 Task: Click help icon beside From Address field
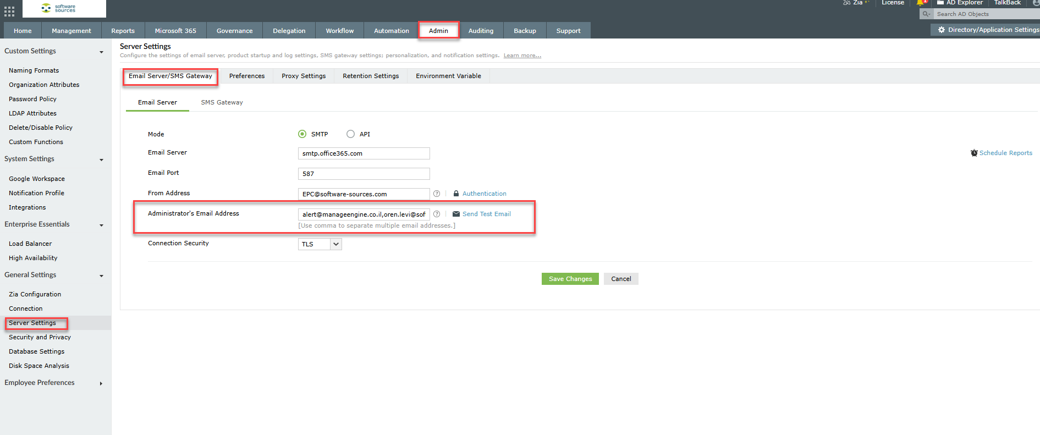pyautogui.click(x=437, y=194)
